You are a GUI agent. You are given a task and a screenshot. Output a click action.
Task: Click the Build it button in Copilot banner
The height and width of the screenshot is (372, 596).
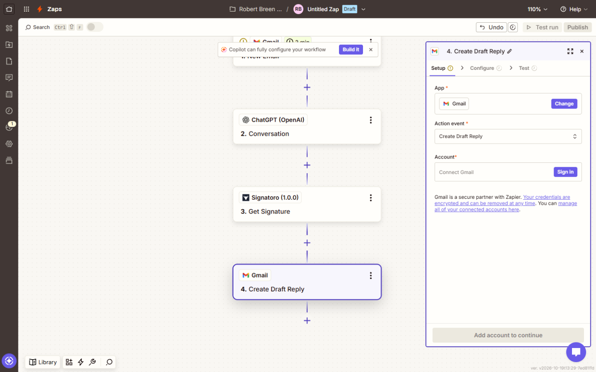(x=351, y=49)
